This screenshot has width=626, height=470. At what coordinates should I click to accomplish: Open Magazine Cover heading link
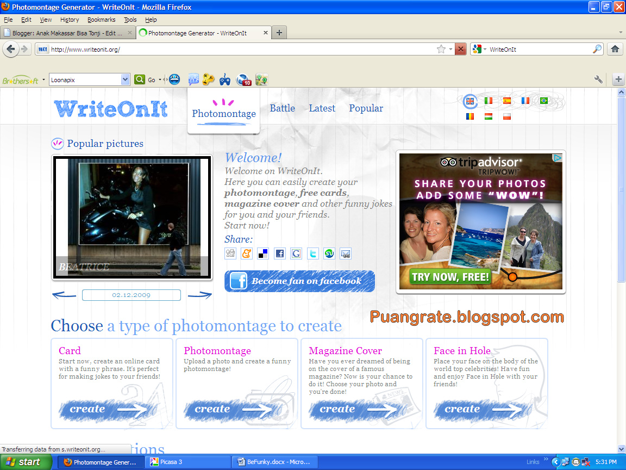tap(346, 350)
